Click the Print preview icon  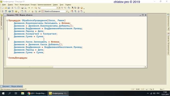tap(25, 8)
